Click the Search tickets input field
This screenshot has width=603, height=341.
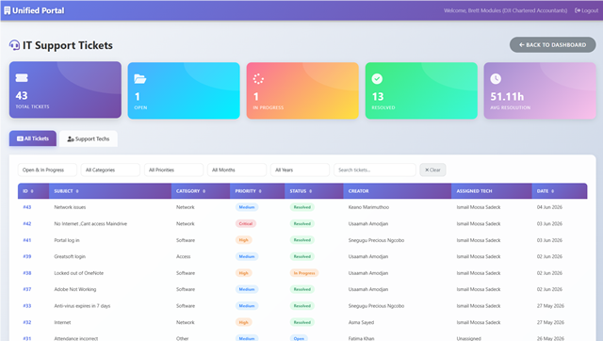click(x=375, y=170)
